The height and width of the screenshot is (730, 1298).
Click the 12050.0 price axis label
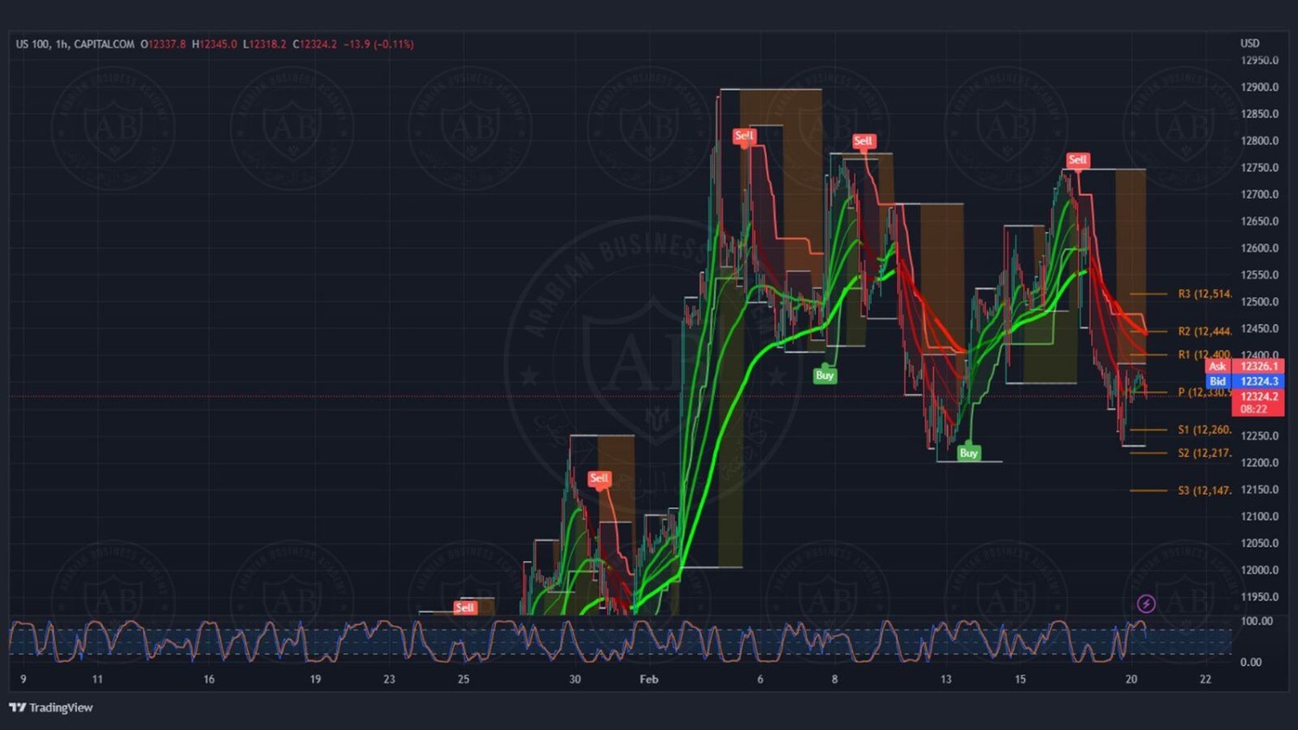point(1260,543)
